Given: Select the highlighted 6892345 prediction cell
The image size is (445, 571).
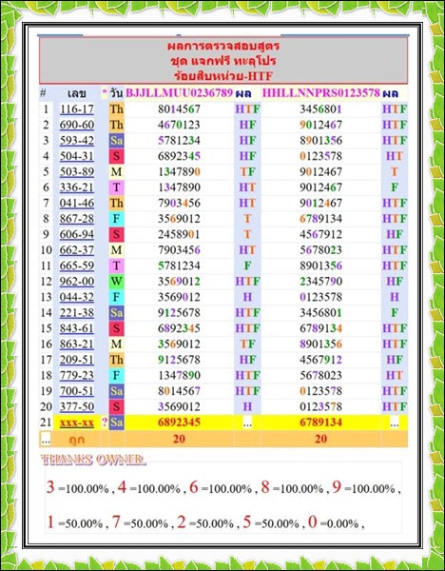Looking at the screenshot, I should 179,423.
